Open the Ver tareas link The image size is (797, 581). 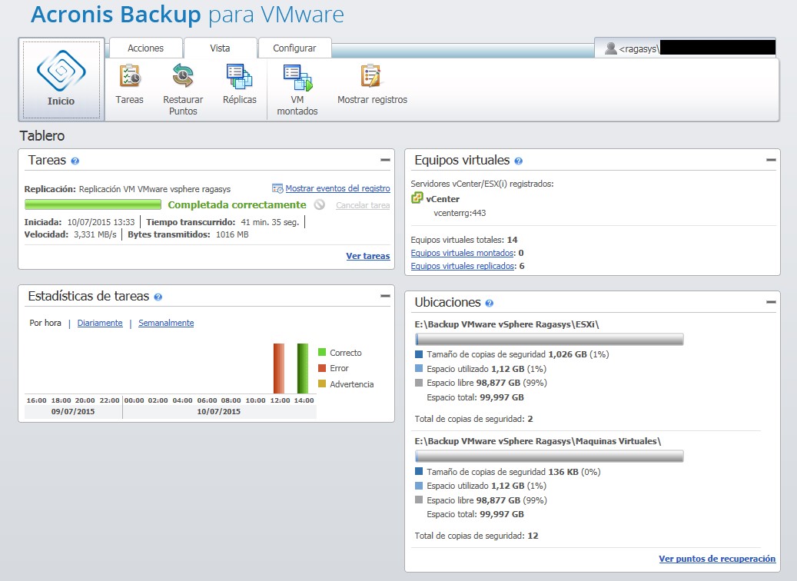pos(368,256)
